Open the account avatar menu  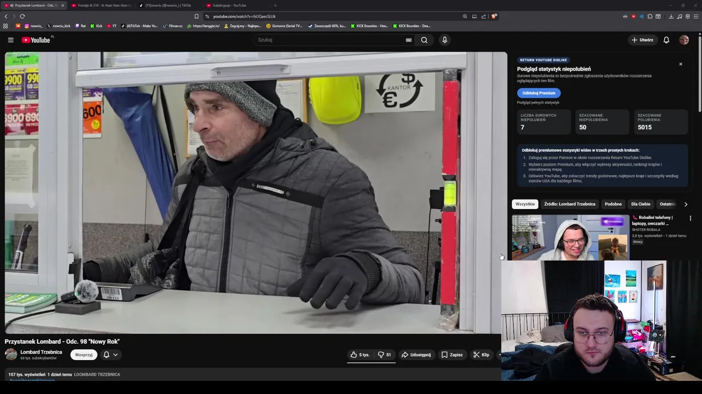click(x=684, y=40)
